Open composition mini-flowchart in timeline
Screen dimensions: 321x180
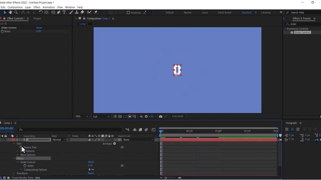[127, 130]
